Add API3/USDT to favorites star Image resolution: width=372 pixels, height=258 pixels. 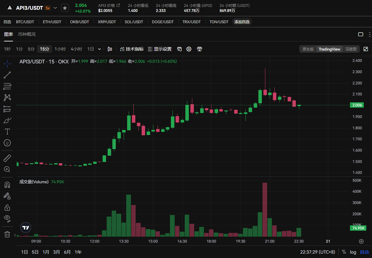pos(65,8)
